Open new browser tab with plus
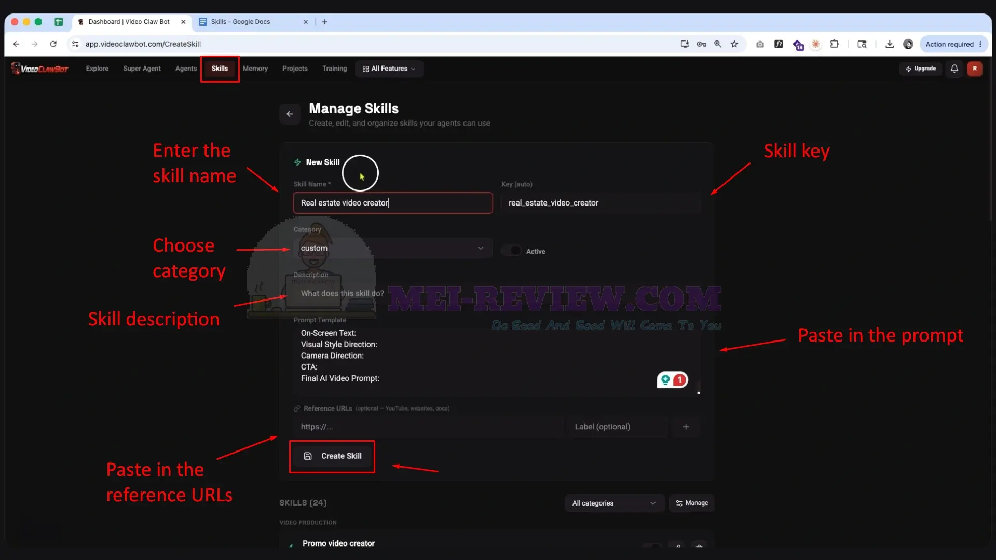Viewport: 996px width, 560px height. (324, 22)
